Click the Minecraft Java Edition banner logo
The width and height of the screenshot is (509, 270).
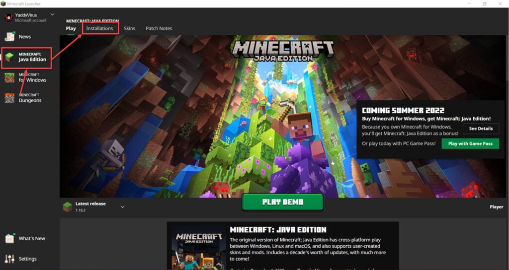283,51
